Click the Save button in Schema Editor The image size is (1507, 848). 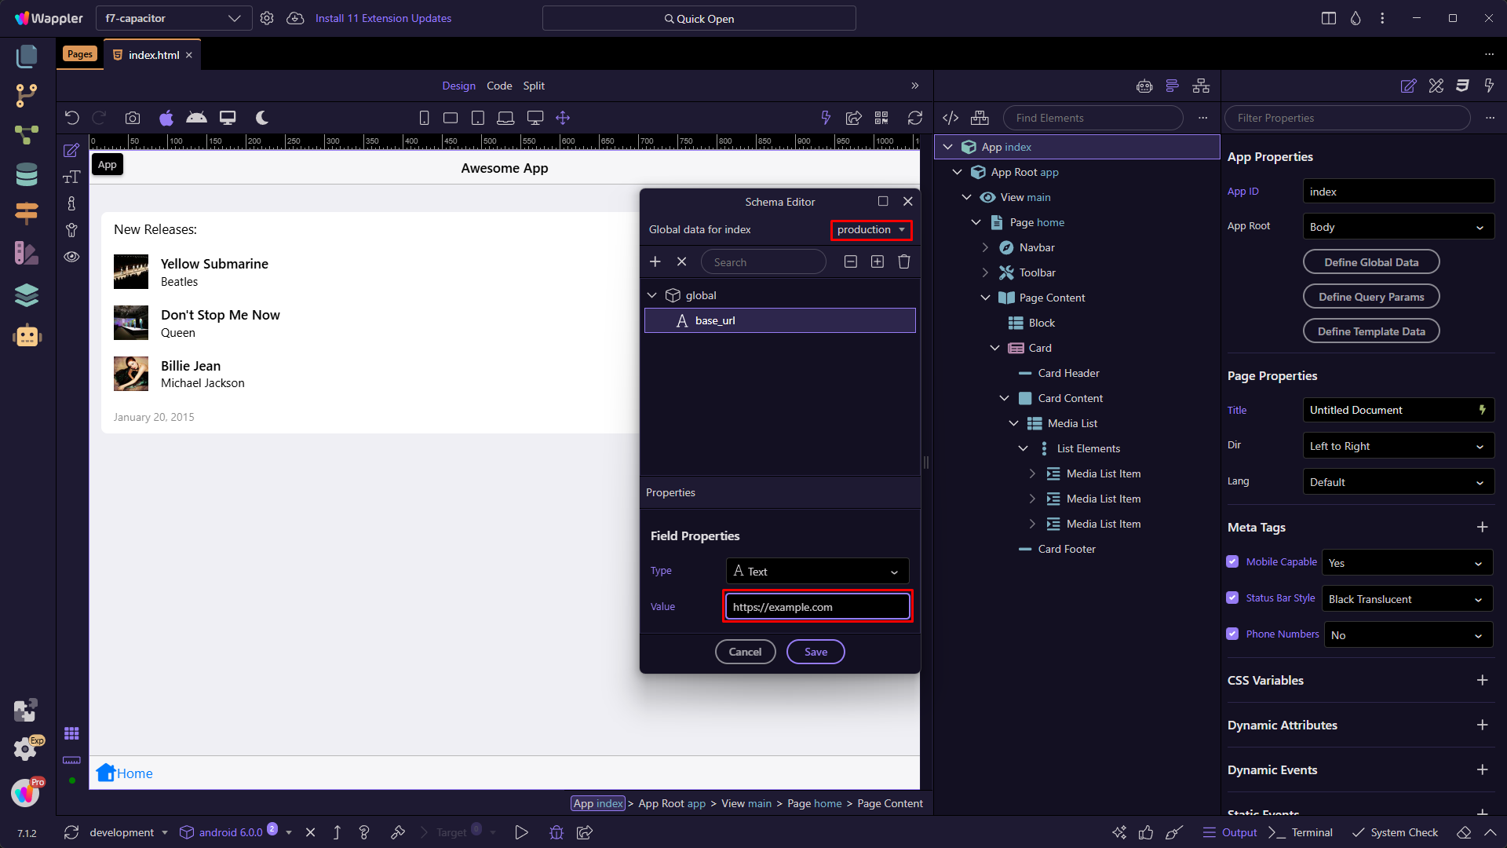click(816, 652)
